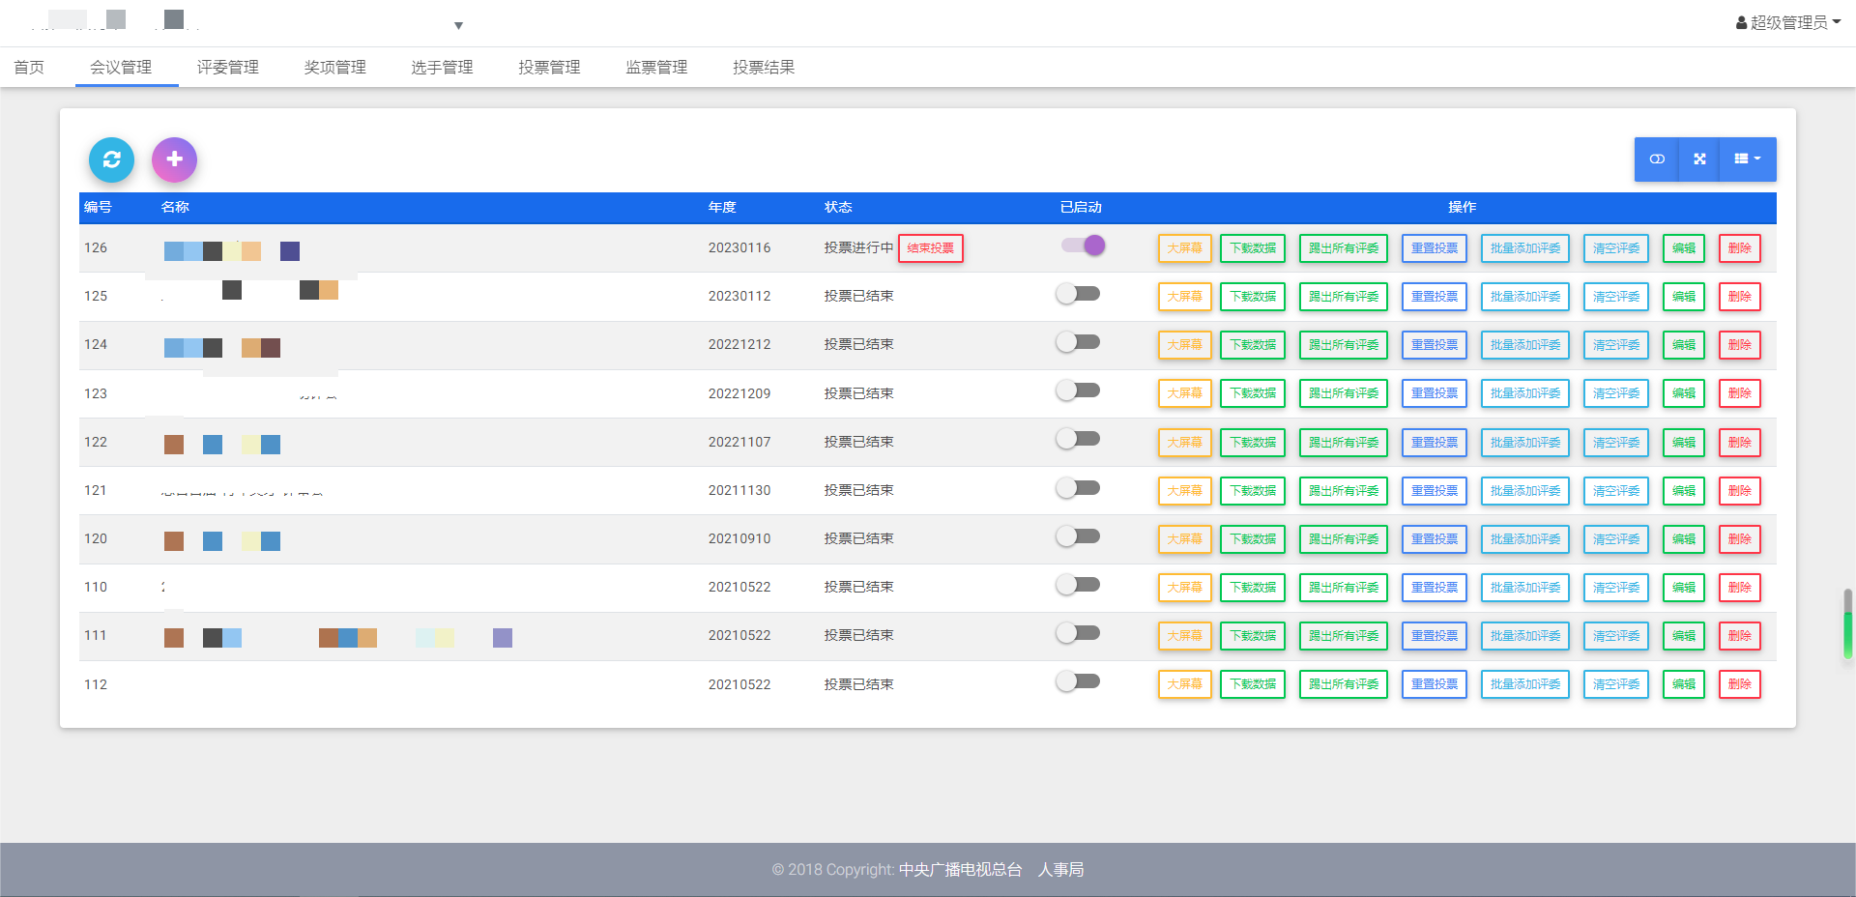Screen dimensions: 1856x897
Task: Open 评委管理 tab
Action: tap(228, 67)
